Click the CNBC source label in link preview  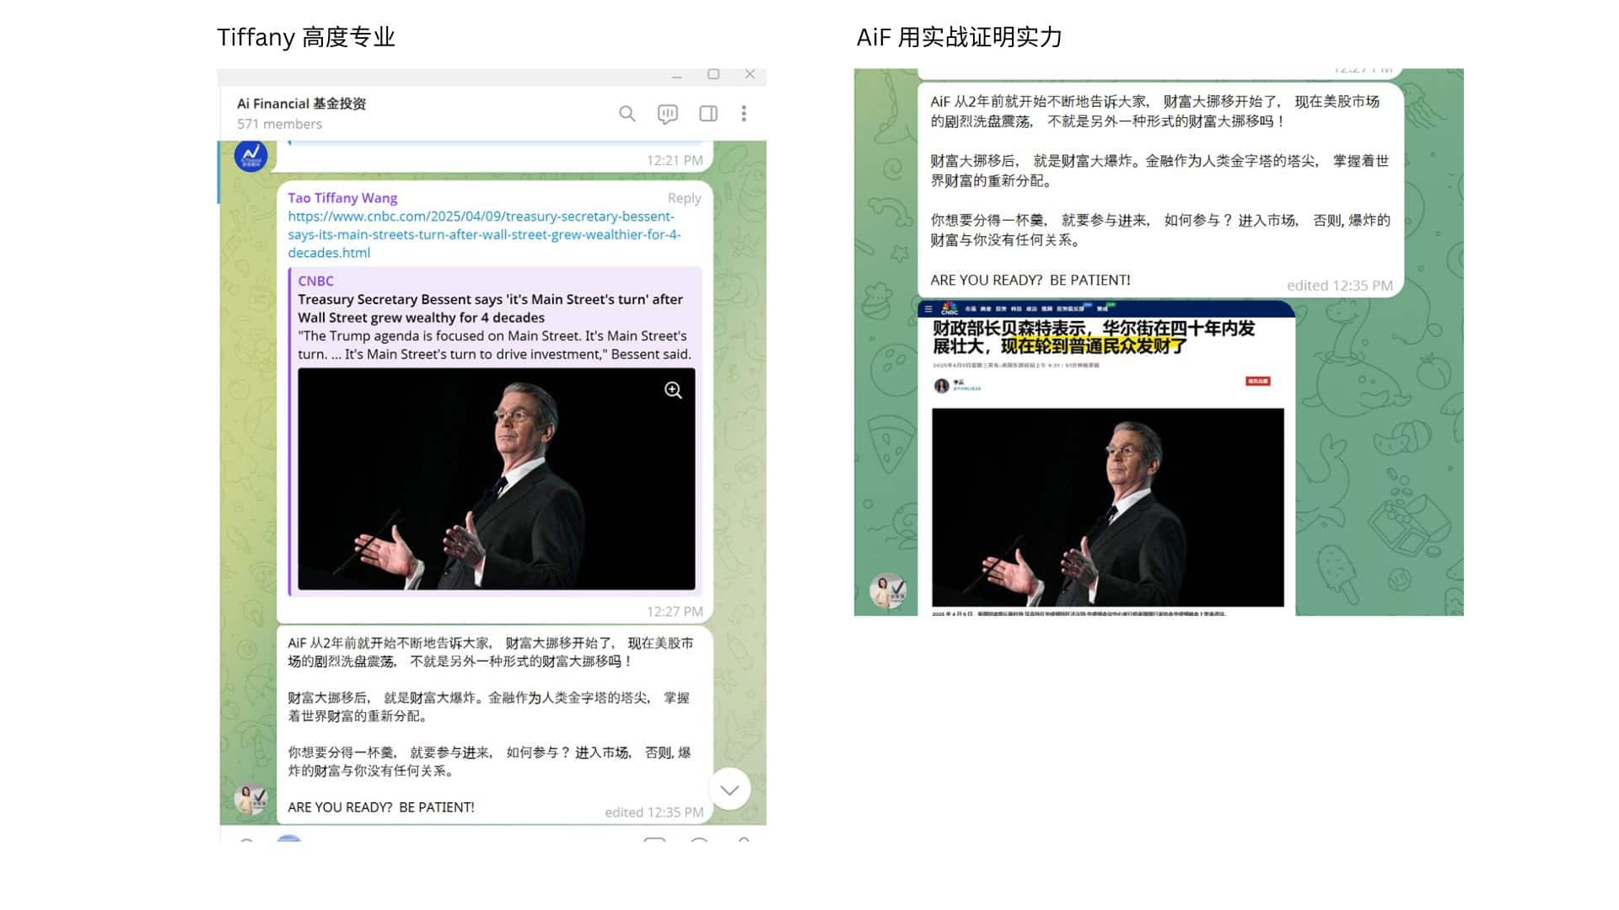point(315,281)
